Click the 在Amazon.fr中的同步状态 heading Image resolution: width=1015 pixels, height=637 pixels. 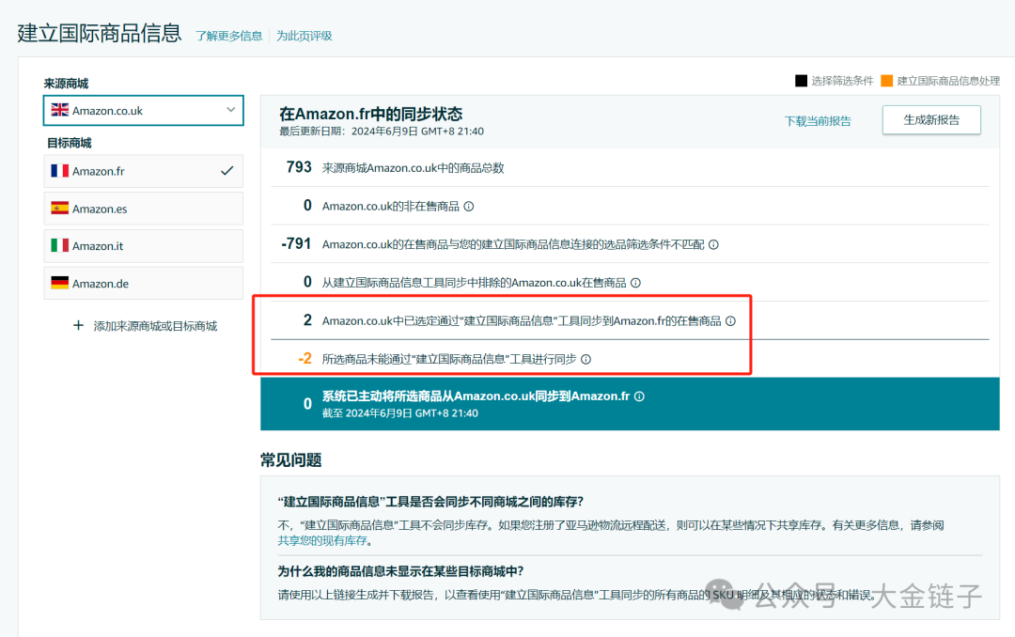[x=371, y=114]
